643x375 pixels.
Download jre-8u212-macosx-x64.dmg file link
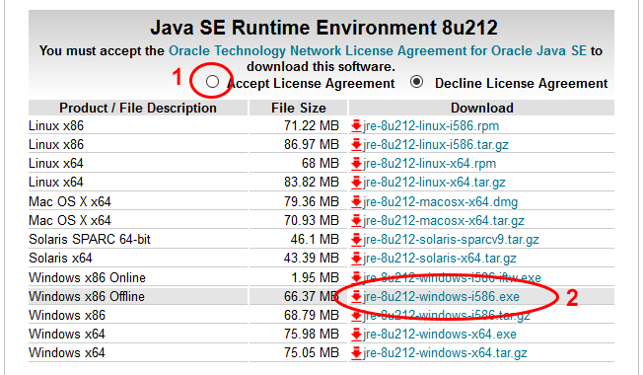pyautogui.click(x=441, y=202)
